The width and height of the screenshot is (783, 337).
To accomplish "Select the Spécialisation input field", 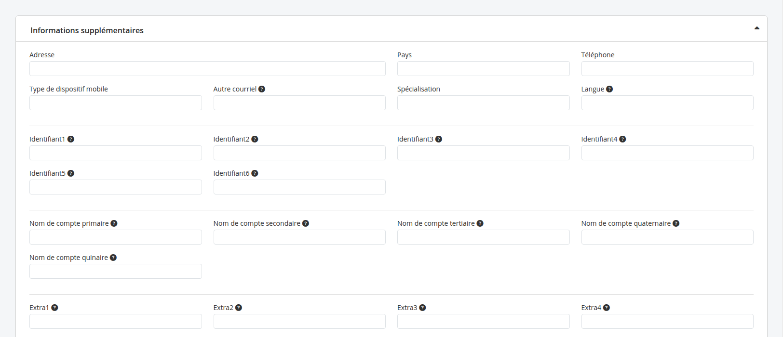I will (484, 103).
